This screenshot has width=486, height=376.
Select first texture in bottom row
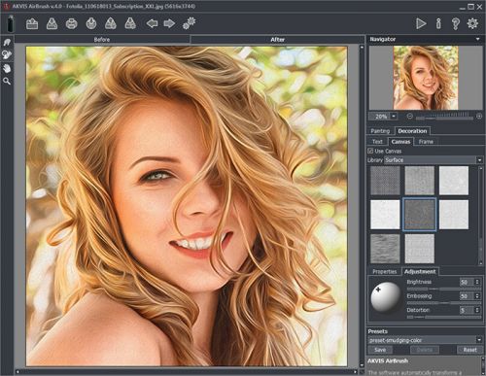385,249
